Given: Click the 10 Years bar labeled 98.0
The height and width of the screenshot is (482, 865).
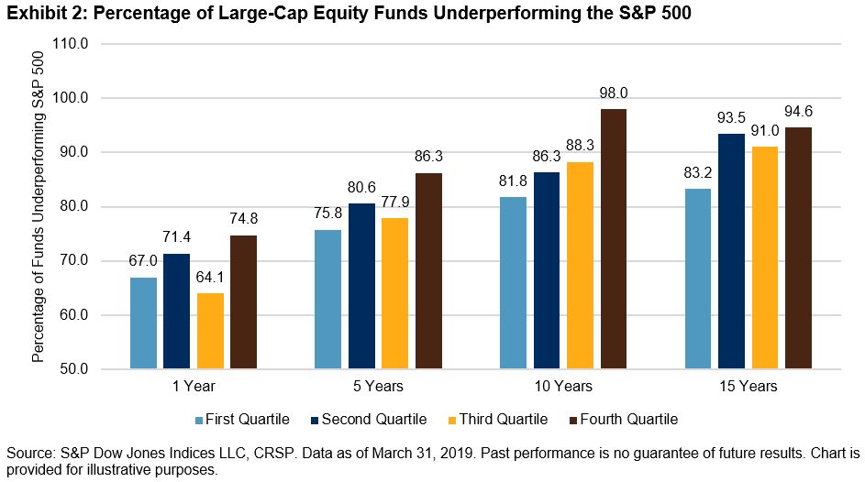Looking at the screenshot, I should click(613, 239).
